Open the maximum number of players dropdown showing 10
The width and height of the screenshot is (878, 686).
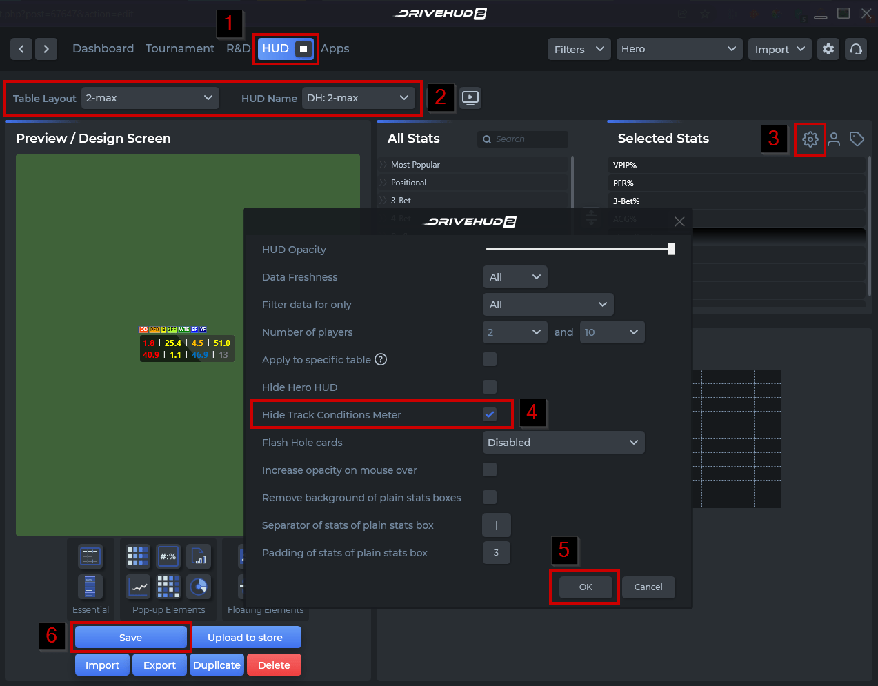coord(612,332)
